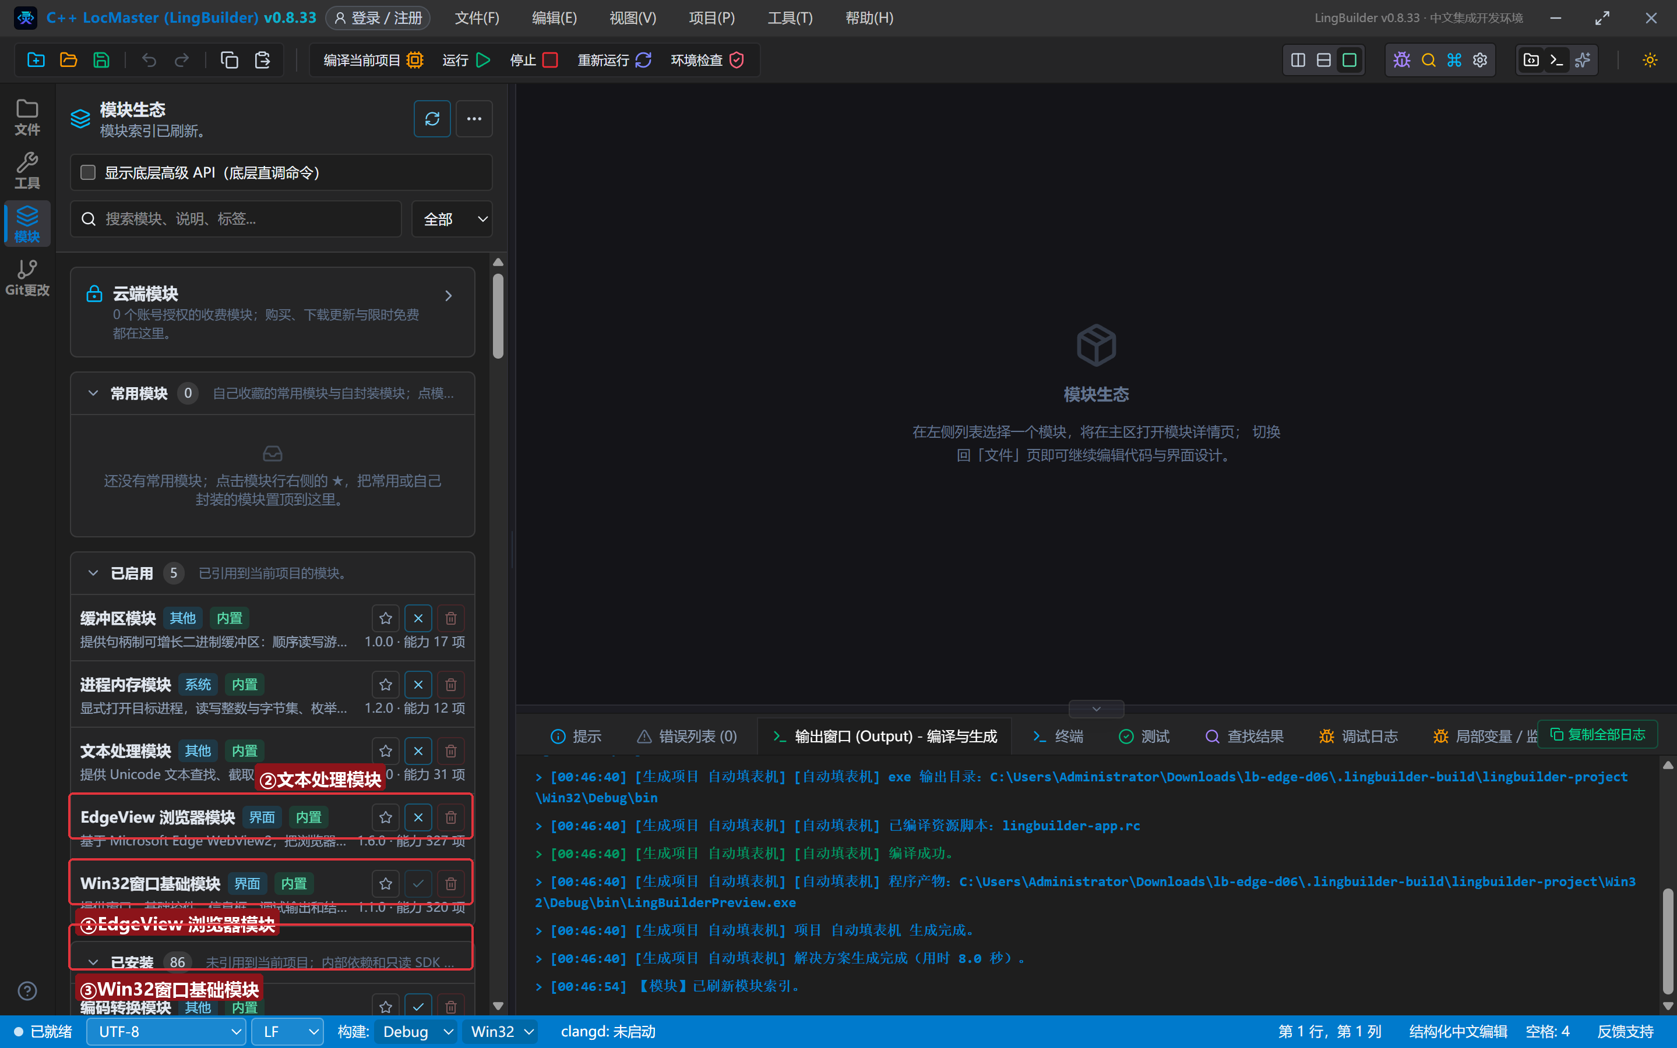Image resolution: width=1677 pixels, height=1048 pixels.
Task: Click 编译当前项目 button
Action: click(x=373, y=61)
